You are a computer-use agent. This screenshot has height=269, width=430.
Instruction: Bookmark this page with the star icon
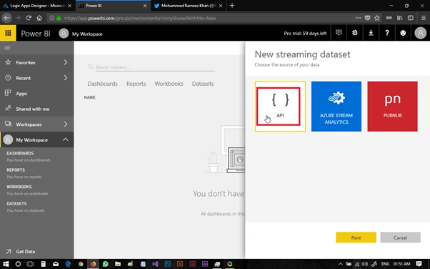[x=377, y=18]
